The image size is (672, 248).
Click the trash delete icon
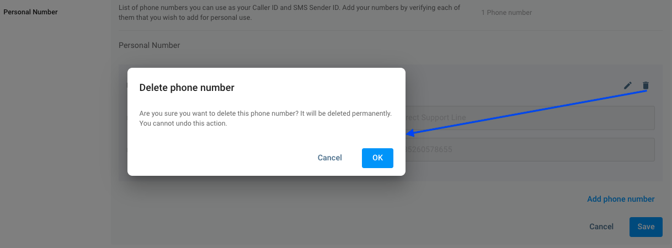pyautogui.click(x=646, y=85)
